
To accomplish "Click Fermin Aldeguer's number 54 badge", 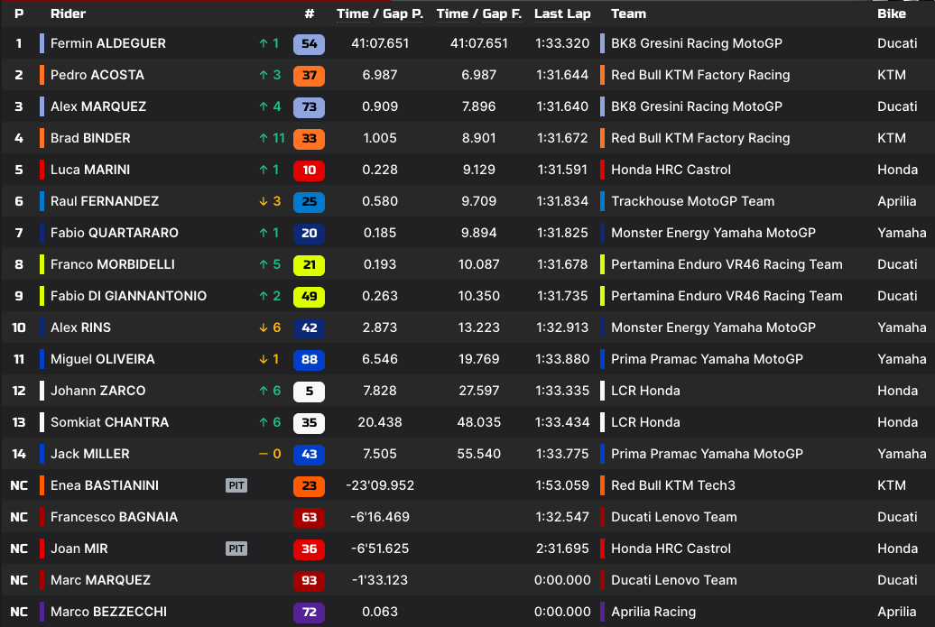I will (x=309, y=43).
